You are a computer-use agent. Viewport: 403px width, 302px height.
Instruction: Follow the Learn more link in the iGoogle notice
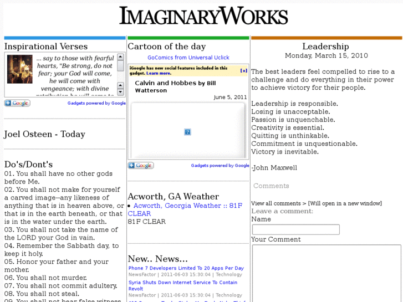point(159,73)
